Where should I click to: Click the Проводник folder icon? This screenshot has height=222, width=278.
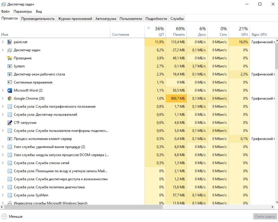10,58
